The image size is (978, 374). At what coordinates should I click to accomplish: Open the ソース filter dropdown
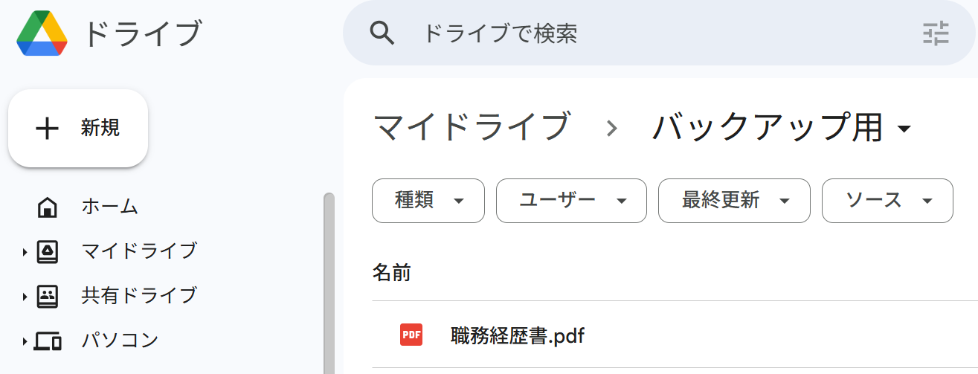click(887, 201)
